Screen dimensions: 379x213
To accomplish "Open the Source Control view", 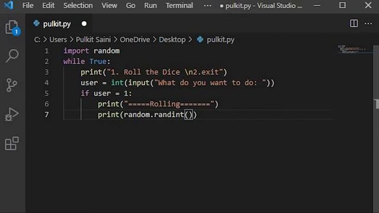I will pos(12,85).
